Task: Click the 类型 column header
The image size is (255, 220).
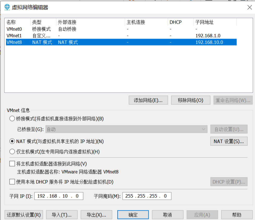Action: pyautogui.click(x=43, y=22)
